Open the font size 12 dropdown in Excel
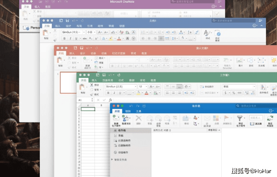 point(146,87)
